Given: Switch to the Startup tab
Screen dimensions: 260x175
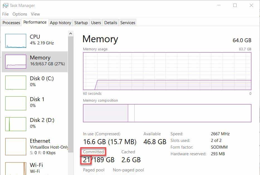Looking at the screenshot, I should pos(81,22).
